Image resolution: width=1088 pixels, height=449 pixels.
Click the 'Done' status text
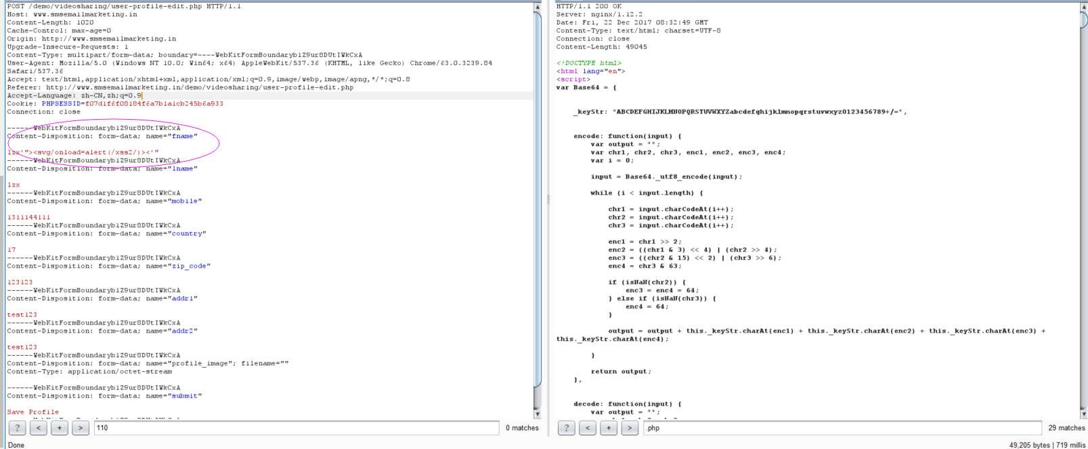coord(16,445)
